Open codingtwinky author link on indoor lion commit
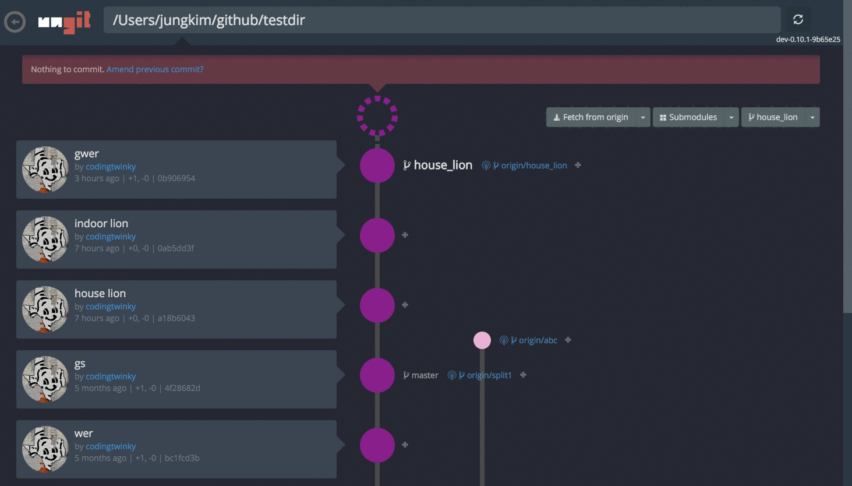The image size is (852, 486). (111, 237)
